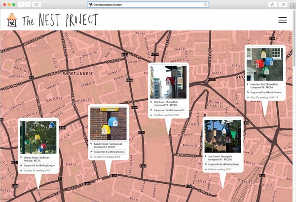Follow the Supported by @Vanessa311 link
The height and width of the screenshot is (202, 296).
[169, 110]
